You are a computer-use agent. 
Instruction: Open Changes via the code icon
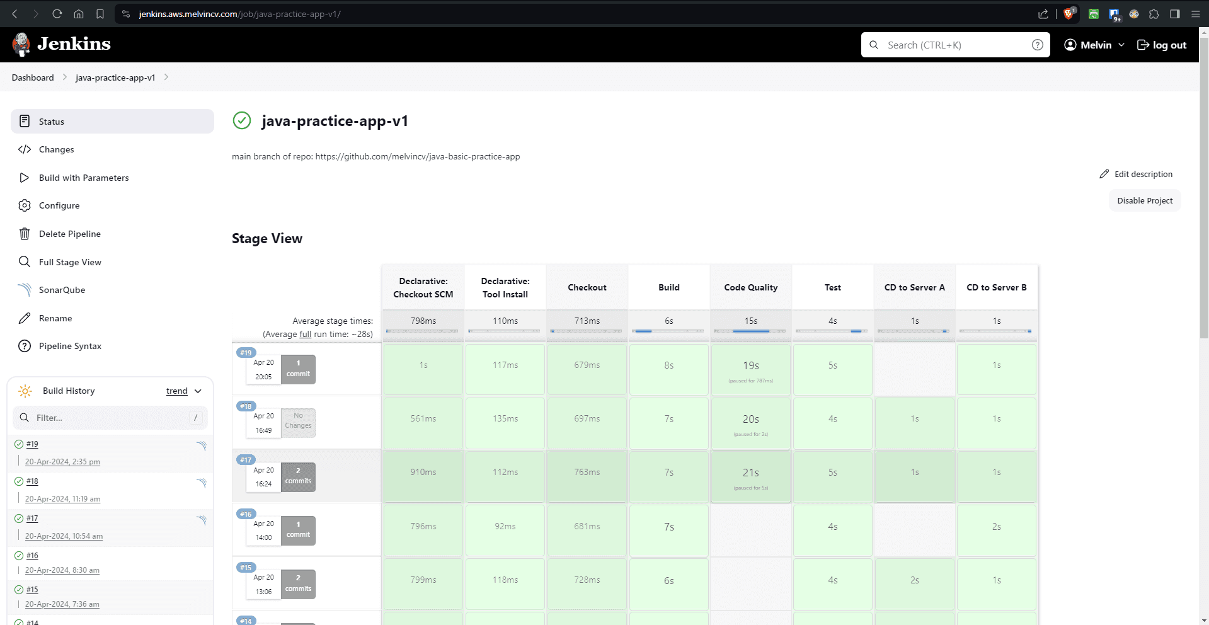pos(25,149)
